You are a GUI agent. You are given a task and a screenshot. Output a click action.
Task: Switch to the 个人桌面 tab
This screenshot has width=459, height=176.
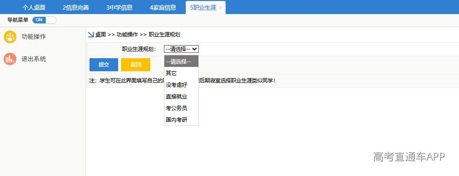(34, 8)
